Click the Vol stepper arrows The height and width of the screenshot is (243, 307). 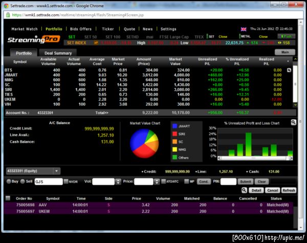click(118, 182)
